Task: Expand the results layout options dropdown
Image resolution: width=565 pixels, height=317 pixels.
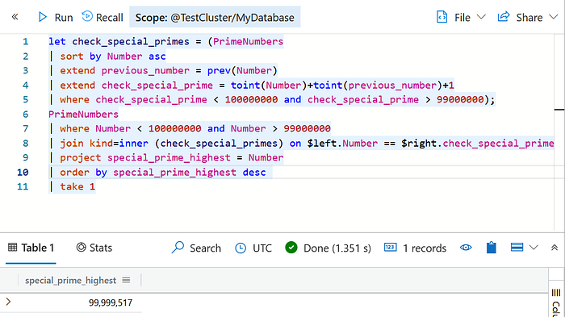Action: pyautogui.click(x=534, y=248)
